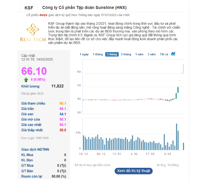Click Đồ thị vẽ theo giá điều chỉnh note

pyautogui.click(x=93, y=165)
